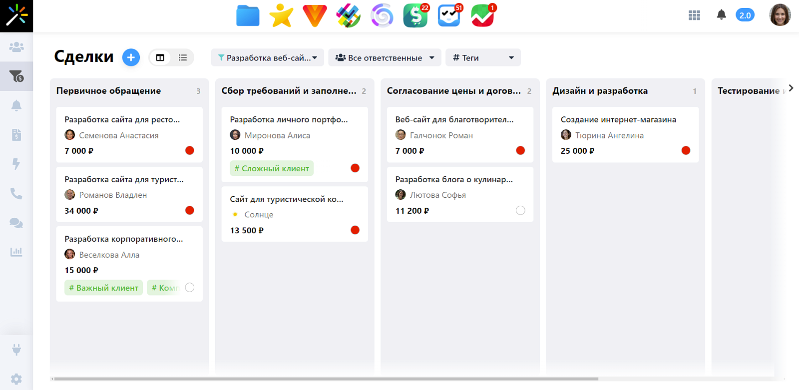Click the Первичное обращение column header

click(x=108, y=90)
